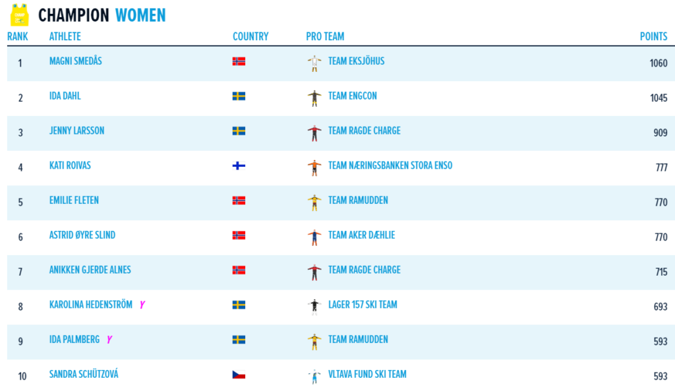This screenshot has width=675, height=391.
Task: Click Magni Smedås's Norwegian flag icon
Action: [x=239, y=61]
